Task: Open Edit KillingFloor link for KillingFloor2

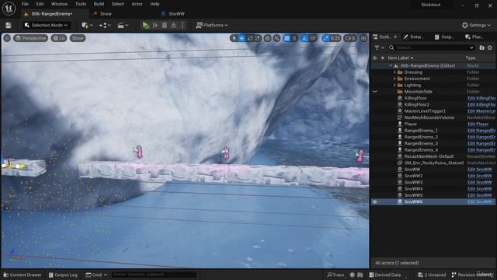Action: (x=481, y=104)
